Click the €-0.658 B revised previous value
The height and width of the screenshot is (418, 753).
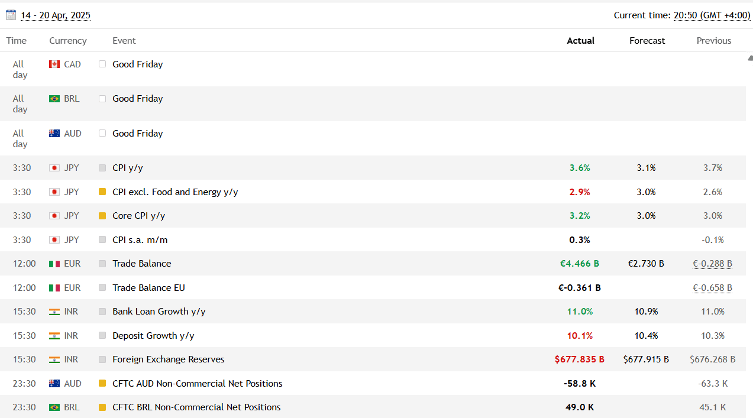(712, 287)
